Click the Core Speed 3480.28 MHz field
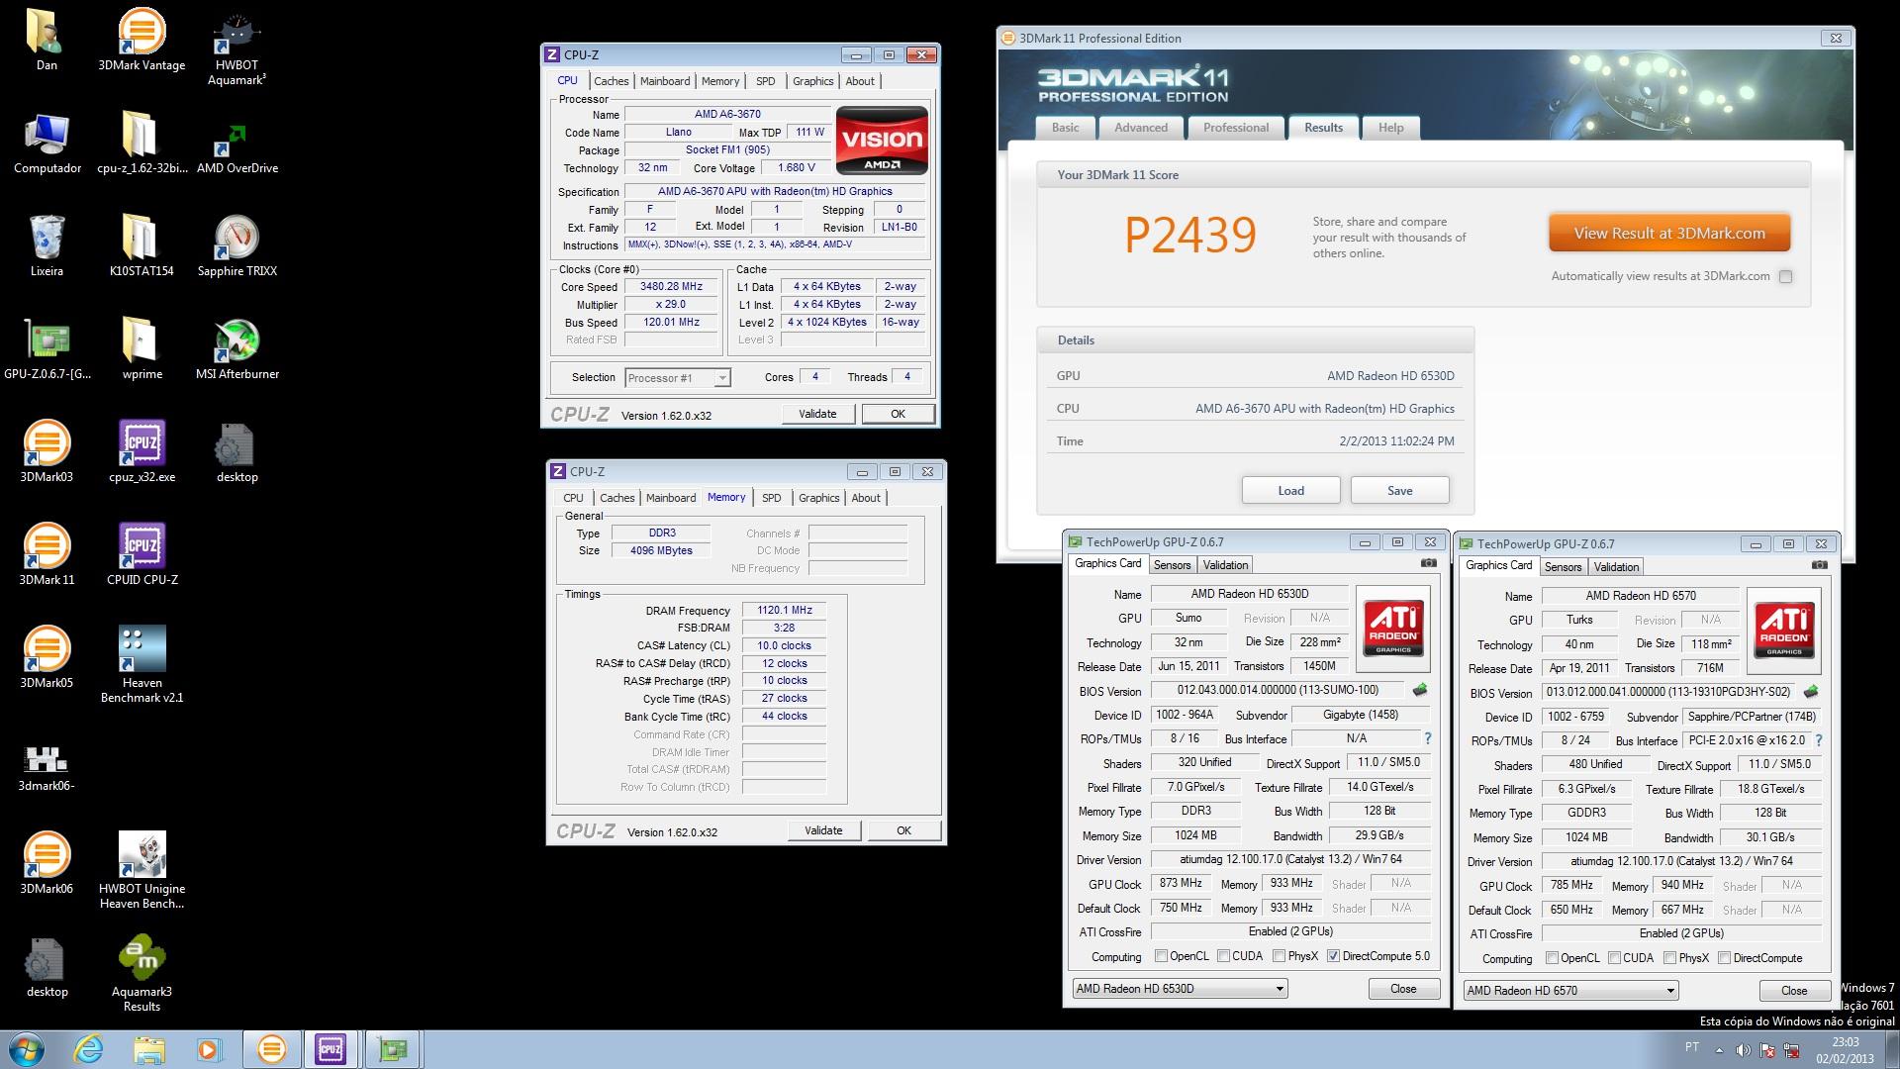The height and width of the screenshot is (1069, 1900). (x=672, y=287)
